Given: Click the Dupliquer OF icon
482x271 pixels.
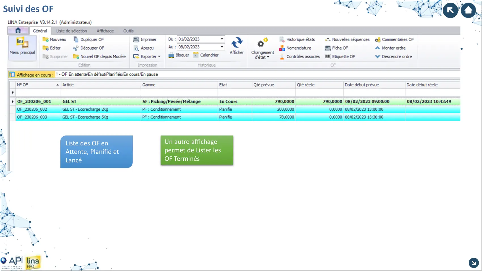Looking at the screenshot, I should point(76,40).
